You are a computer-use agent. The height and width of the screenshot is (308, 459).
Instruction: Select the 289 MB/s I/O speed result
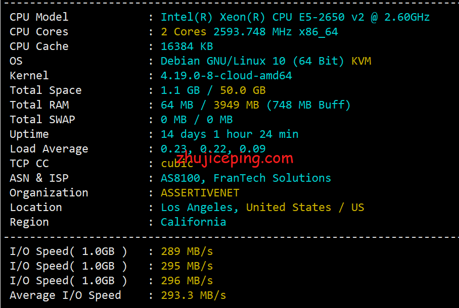point(187,251)
